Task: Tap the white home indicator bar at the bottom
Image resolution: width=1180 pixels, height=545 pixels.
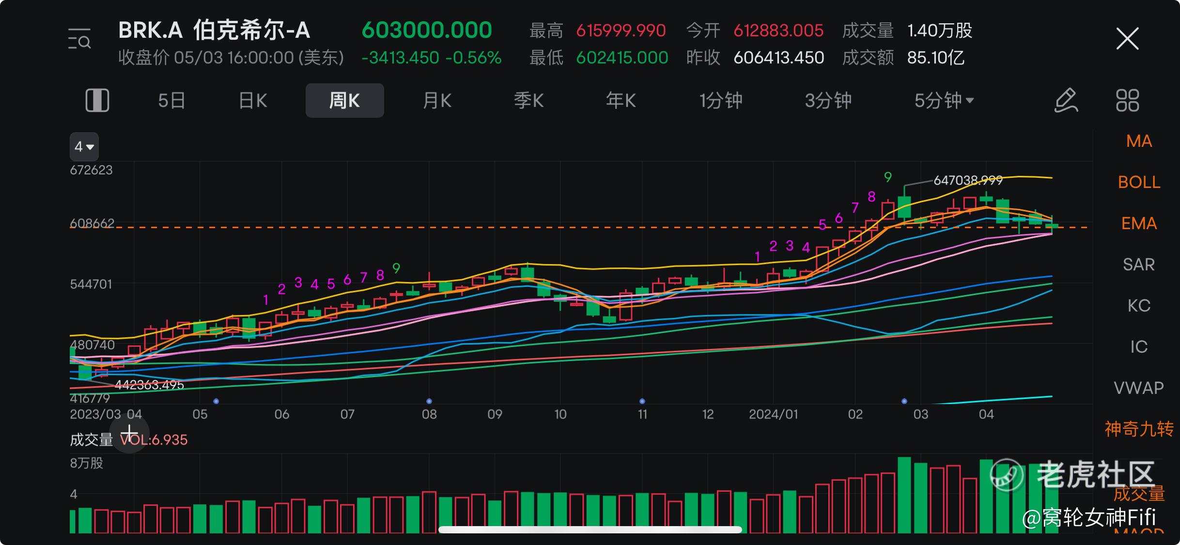Action: (590, 529)
